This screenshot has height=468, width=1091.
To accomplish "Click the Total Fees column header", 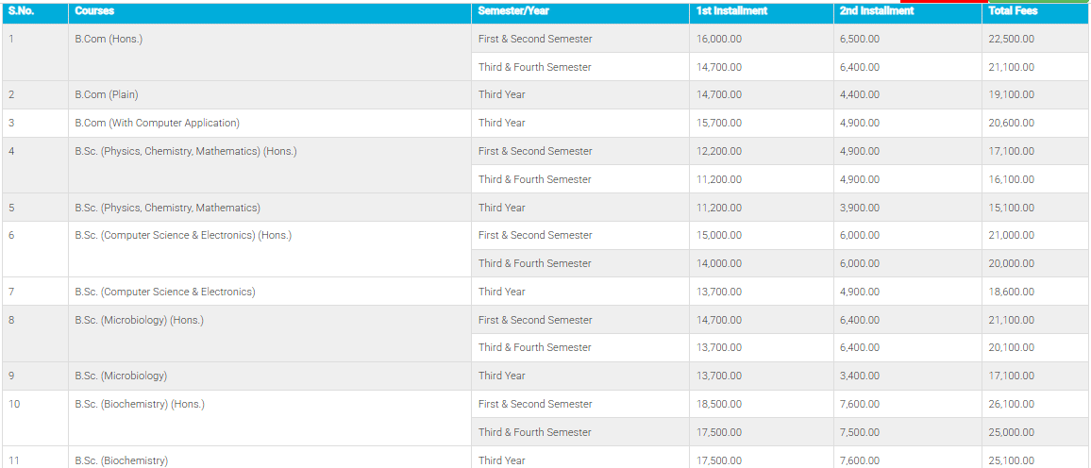I will point(1013,11).
